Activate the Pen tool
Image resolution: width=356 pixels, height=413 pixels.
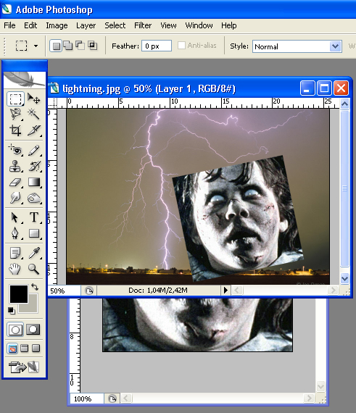[x=15, y=233]
